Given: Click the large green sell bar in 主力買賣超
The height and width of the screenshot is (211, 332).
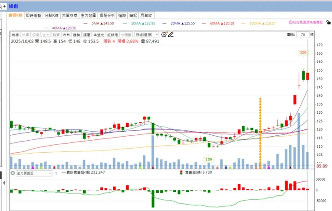Looking at the screenshot, I should coord(153,199).
